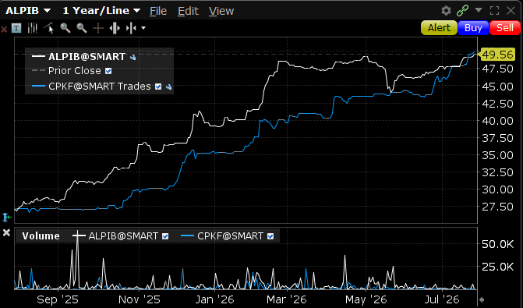This screenshot has height=308, width=523.
Task: Click the Nov '25 date label
Action: 140,299
